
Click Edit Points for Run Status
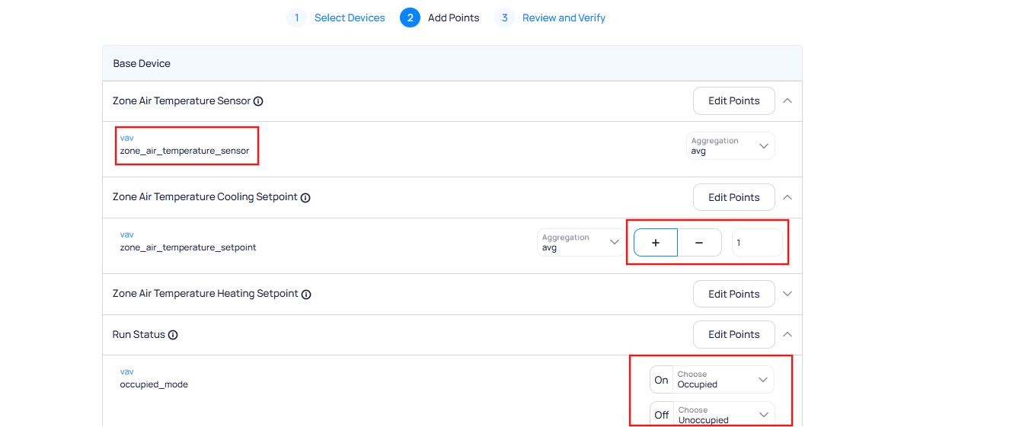coord(733,334)
